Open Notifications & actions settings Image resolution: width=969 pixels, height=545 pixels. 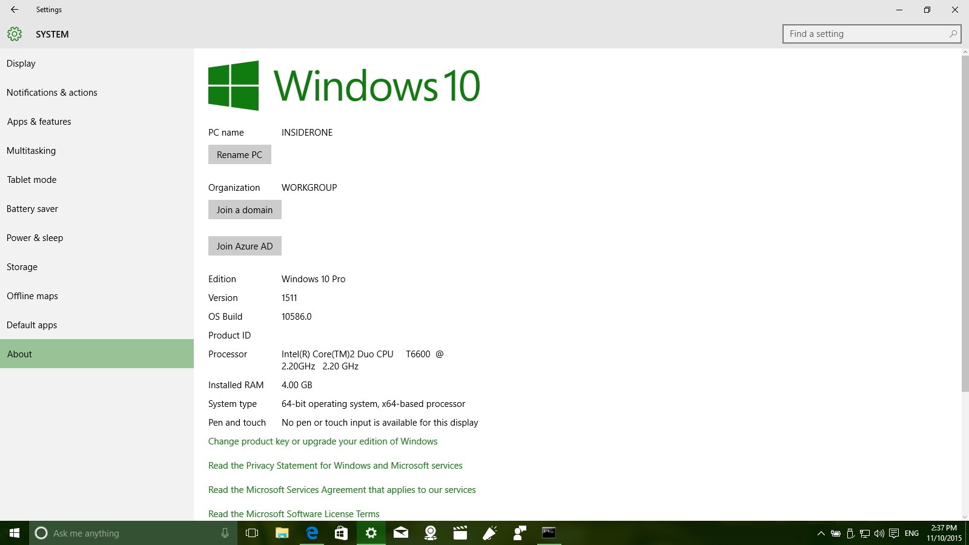pos(97,93)
